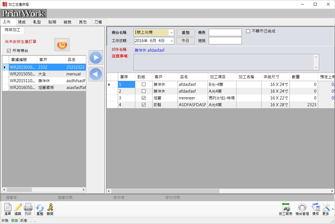Click the 數量 column header
This screenshot has height=224, width=335.
pos(304,77)
